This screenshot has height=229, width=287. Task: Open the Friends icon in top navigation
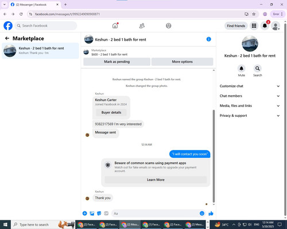click(142, 26)
